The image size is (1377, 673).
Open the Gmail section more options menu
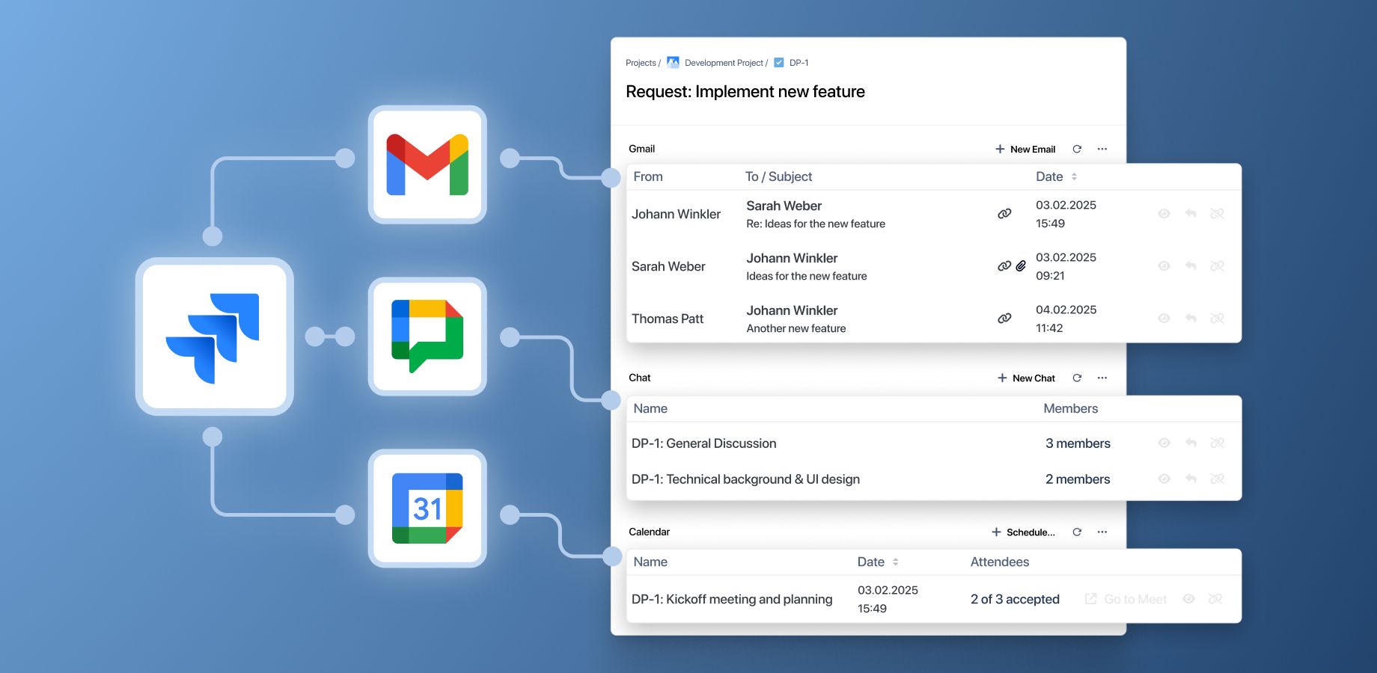[x=1102, y=149]
